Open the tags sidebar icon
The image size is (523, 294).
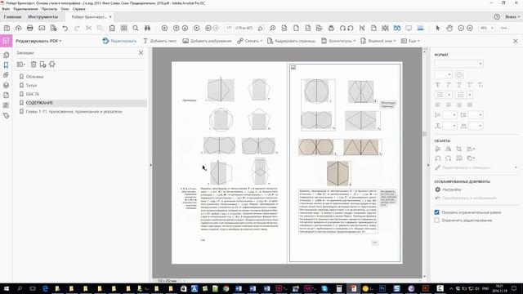[x=6, y=116]
